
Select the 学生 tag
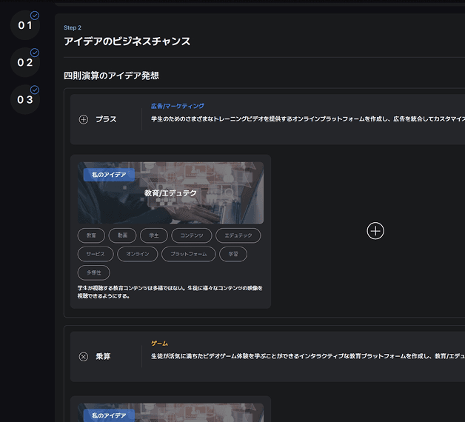(x=154, y=235)
